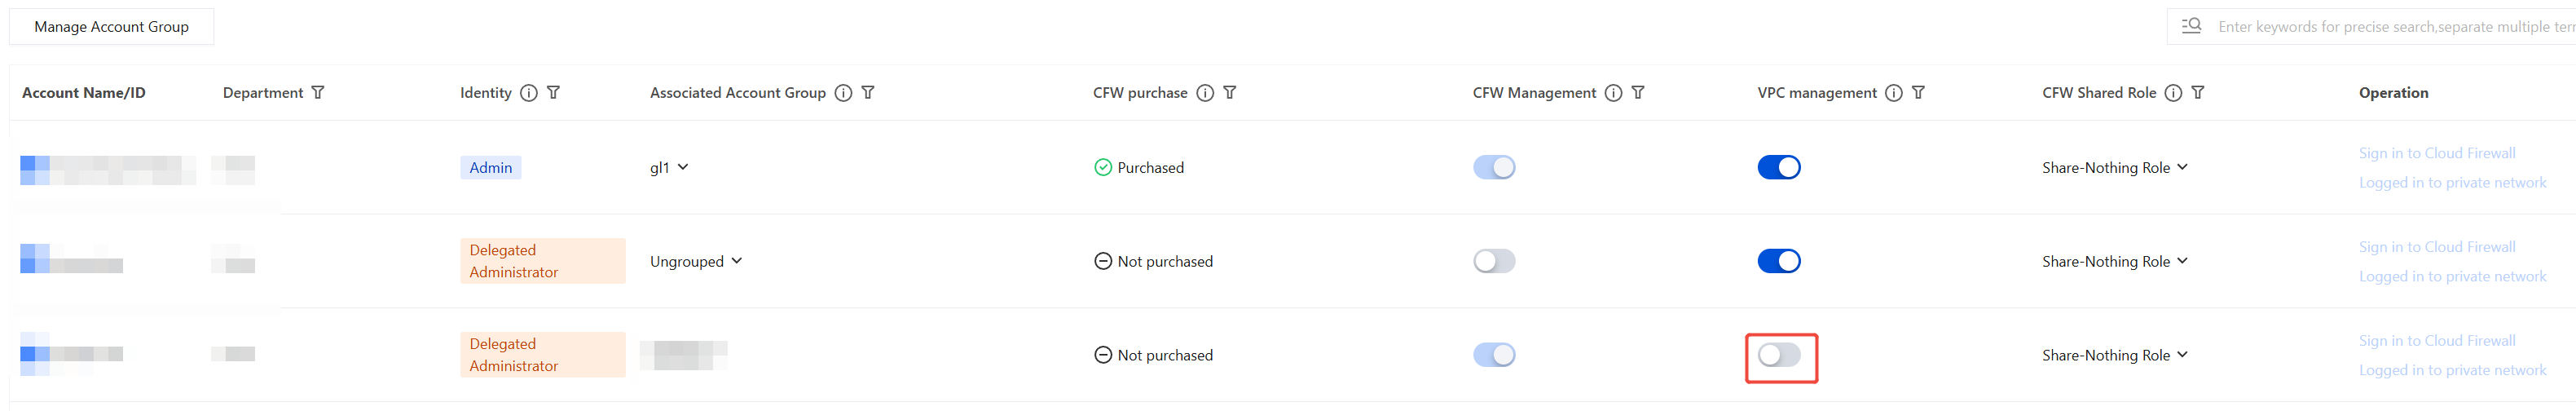Click the Identity column info icon
The image size is (2576, 411).
coord(529,92)
